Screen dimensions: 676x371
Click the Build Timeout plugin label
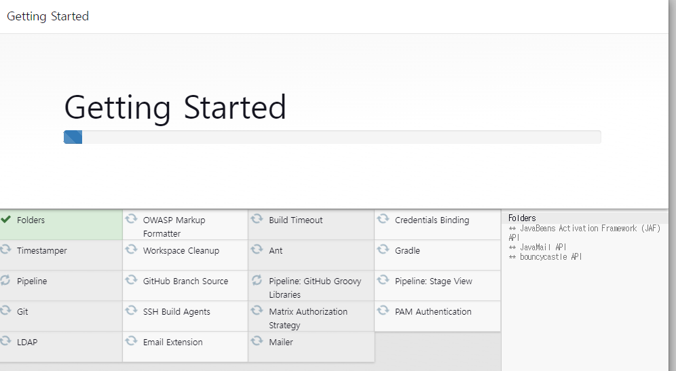coord(296,220)
